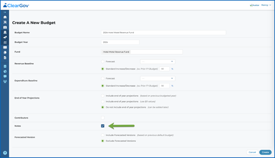Open the chat bubble sidebar icon
The width and height of the screenshot is (275, 158).
[x=5, y=76]
